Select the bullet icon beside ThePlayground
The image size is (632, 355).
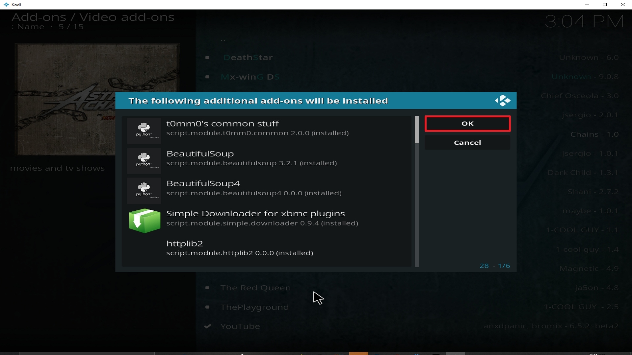click(207, 307)
